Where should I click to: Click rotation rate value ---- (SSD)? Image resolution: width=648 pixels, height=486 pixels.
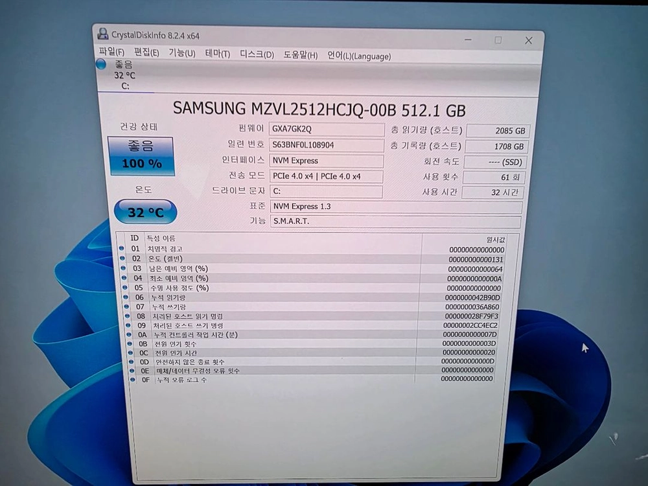[494, 162]
